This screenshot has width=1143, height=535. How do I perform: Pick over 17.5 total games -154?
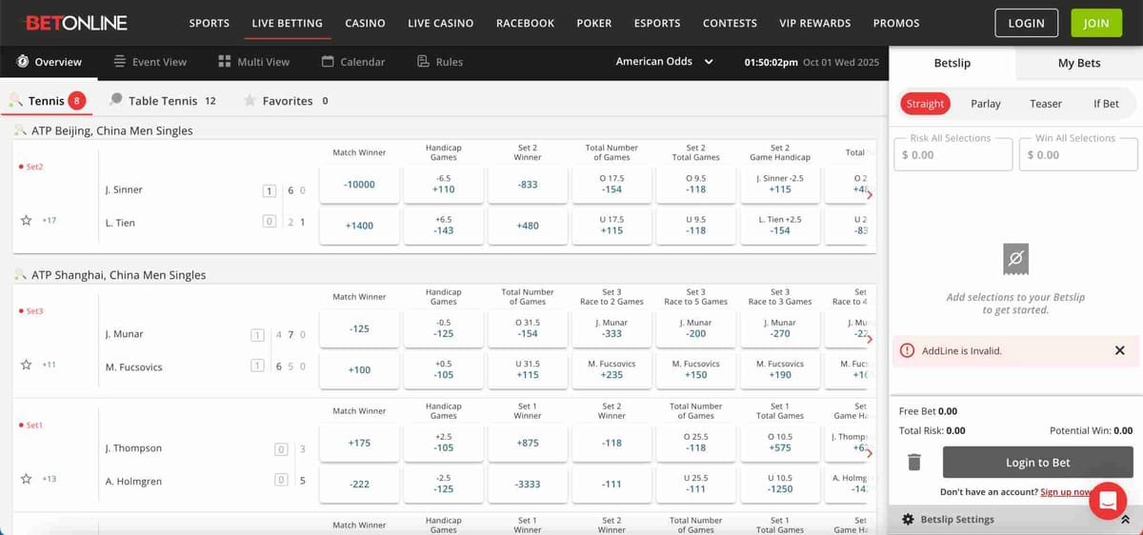pos(612,185)
